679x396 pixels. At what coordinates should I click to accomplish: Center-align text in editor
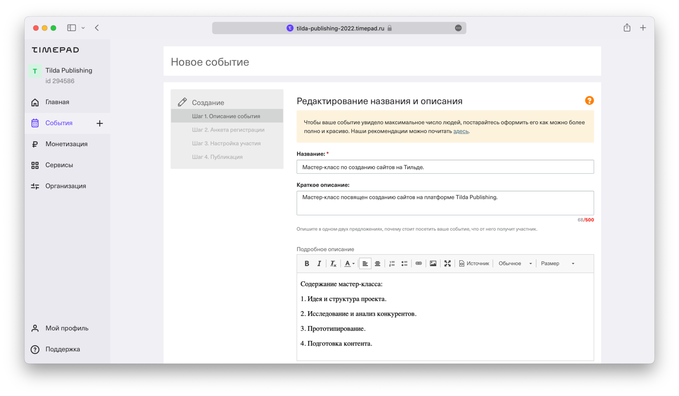pos(377,263)
